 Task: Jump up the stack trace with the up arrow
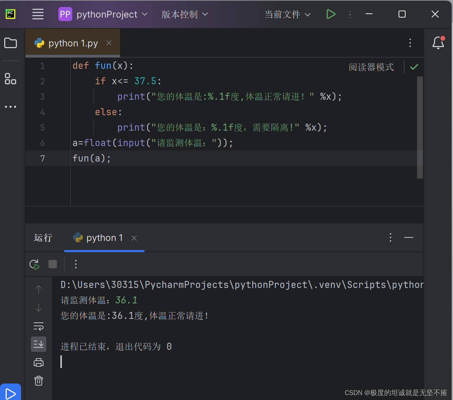pyautogui.click(x=39, y=289)
